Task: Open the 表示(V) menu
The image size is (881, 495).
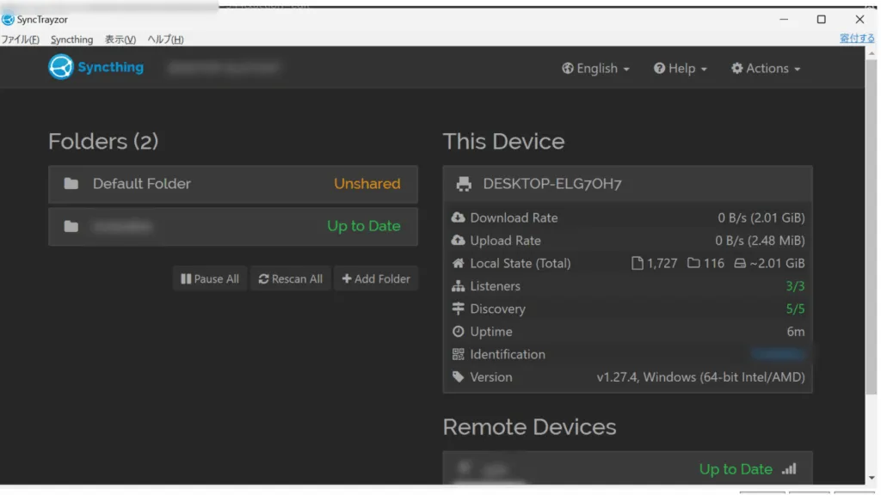Action: (x=120, y=40)
